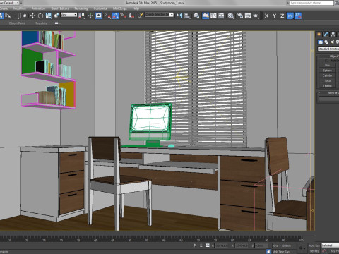This screenshot has height=254, width=339.
Task: Open the Manage Layers icon
Action: pos(196,16)
